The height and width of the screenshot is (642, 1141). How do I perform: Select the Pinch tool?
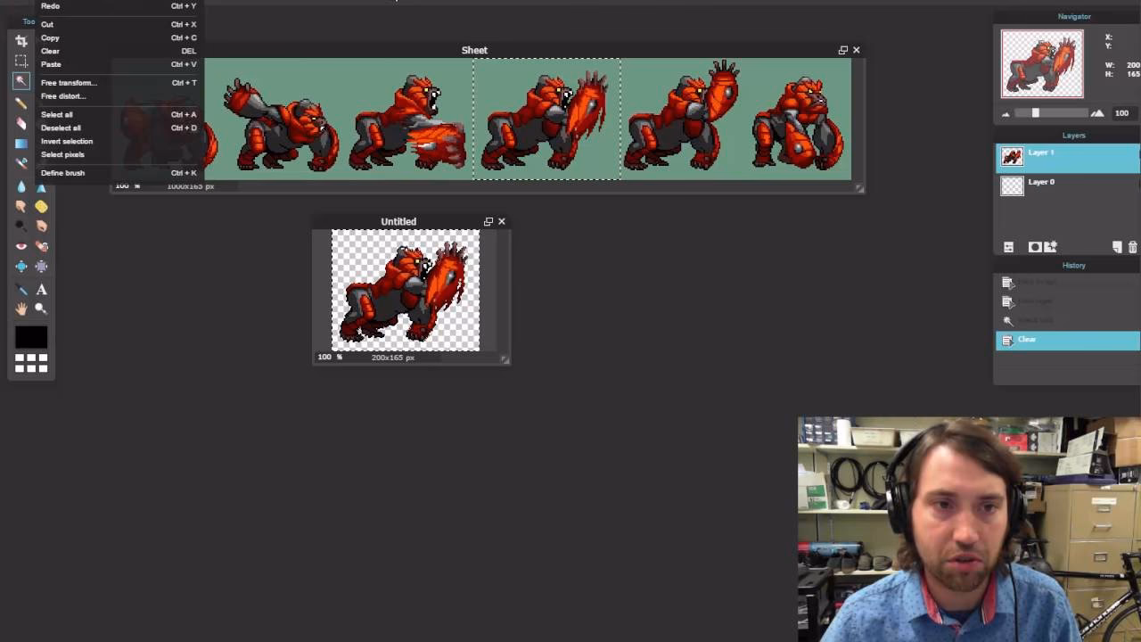[x=41, y=266]
